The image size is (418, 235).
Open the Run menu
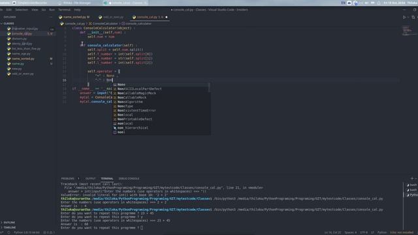point(52,10)
